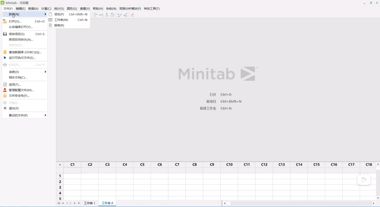Click the brush with up arrow icon
Image resolution: width=380 pixels, height=207 pixels.
(x=120, y=15)
